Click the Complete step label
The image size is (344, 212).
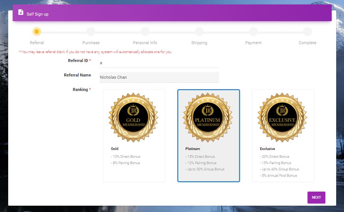(x=308, y=43)
